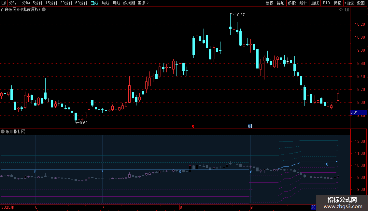Click month 8 marker on bottom time axis
The image size is (368, 211).
pyautogui.click(x=181, y=207)
